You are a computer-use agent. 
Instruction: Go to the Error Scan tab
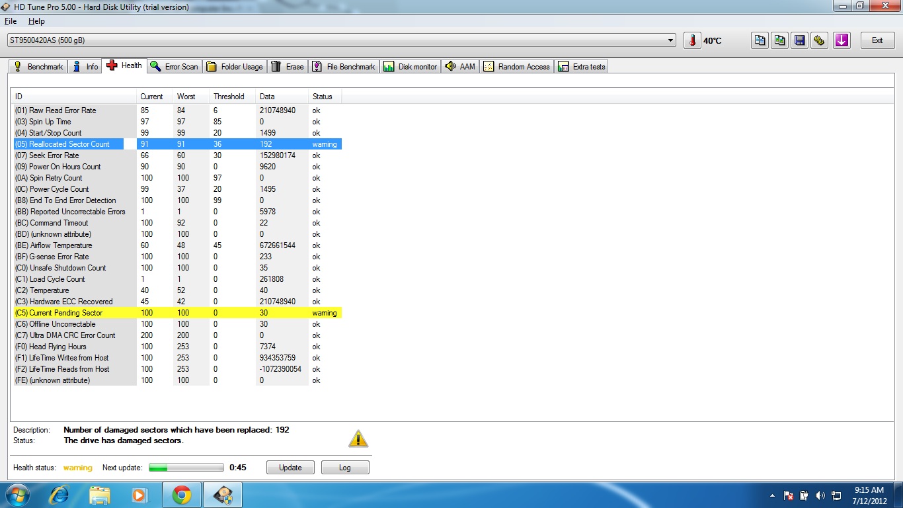point(174,67)
